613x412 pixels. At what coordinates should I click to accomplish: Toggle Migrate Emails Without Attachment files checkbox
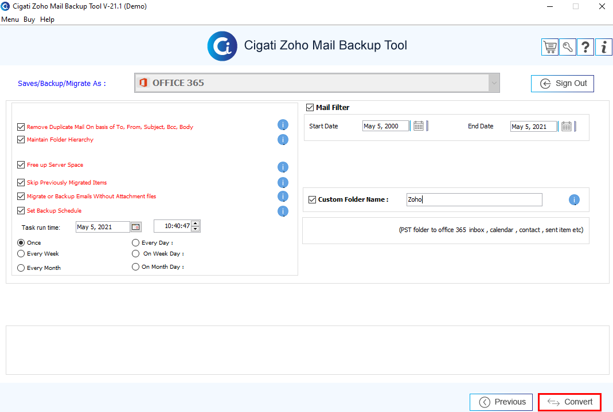click(21, 196)
